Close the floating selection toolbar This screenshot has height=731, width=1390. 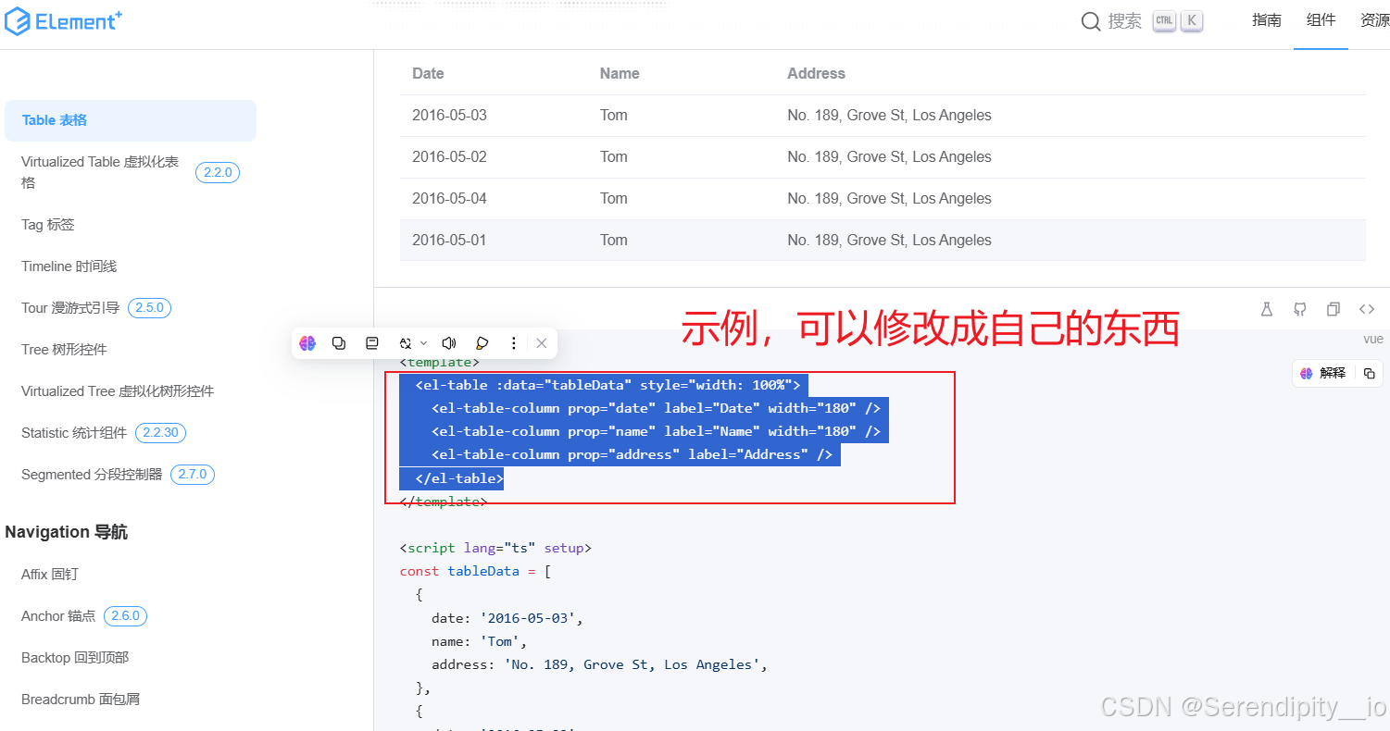pos(542,343)
